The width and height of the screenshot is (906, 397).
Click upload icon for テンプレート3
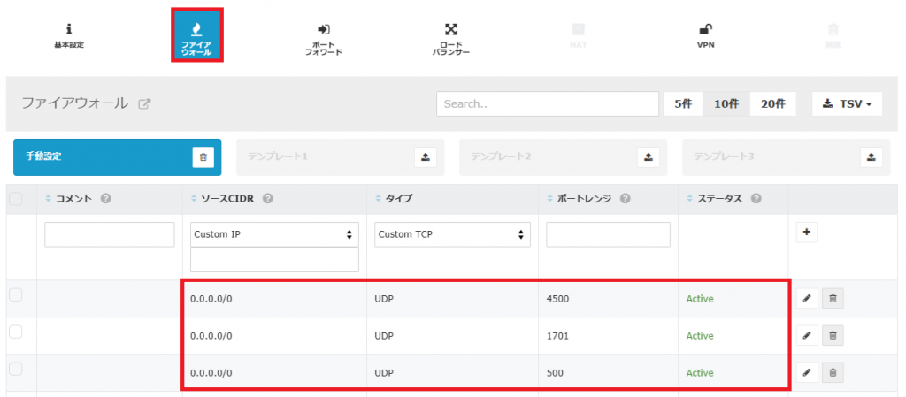point(871,157)
